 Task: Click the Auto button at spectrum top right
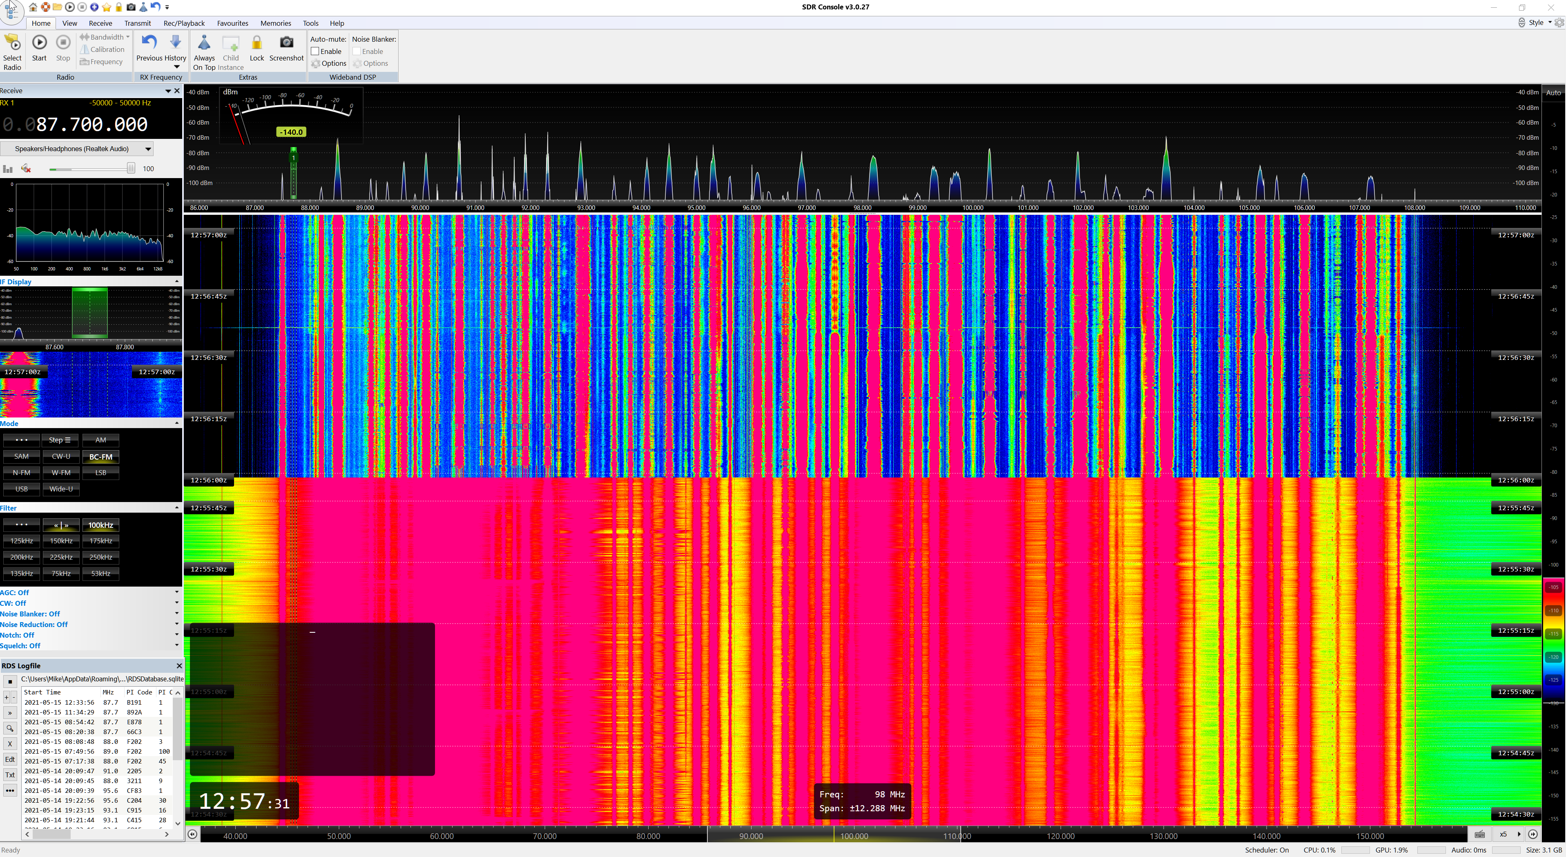click(1553, 92)
